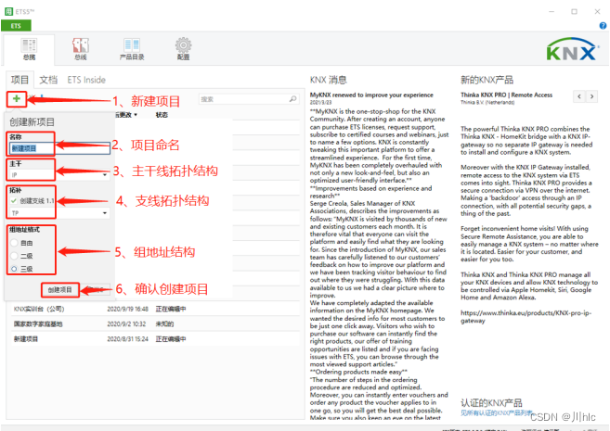
Task: Show previous KNX product with left arrow
Action: tap(579, 95)
